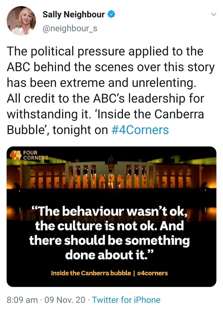Click the Twitter for iPhone source link
The height and width of the screenshot is (311, 223).
pos(126,300)
